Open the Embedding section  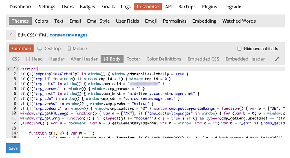point(204,21)
